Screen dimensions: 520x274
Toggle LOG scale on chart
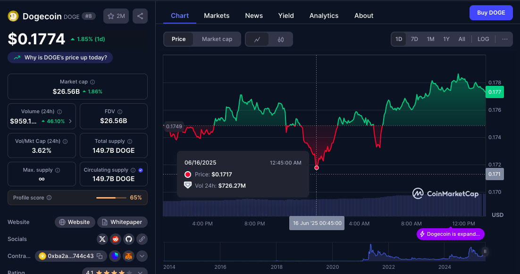(x=483, y=39)
